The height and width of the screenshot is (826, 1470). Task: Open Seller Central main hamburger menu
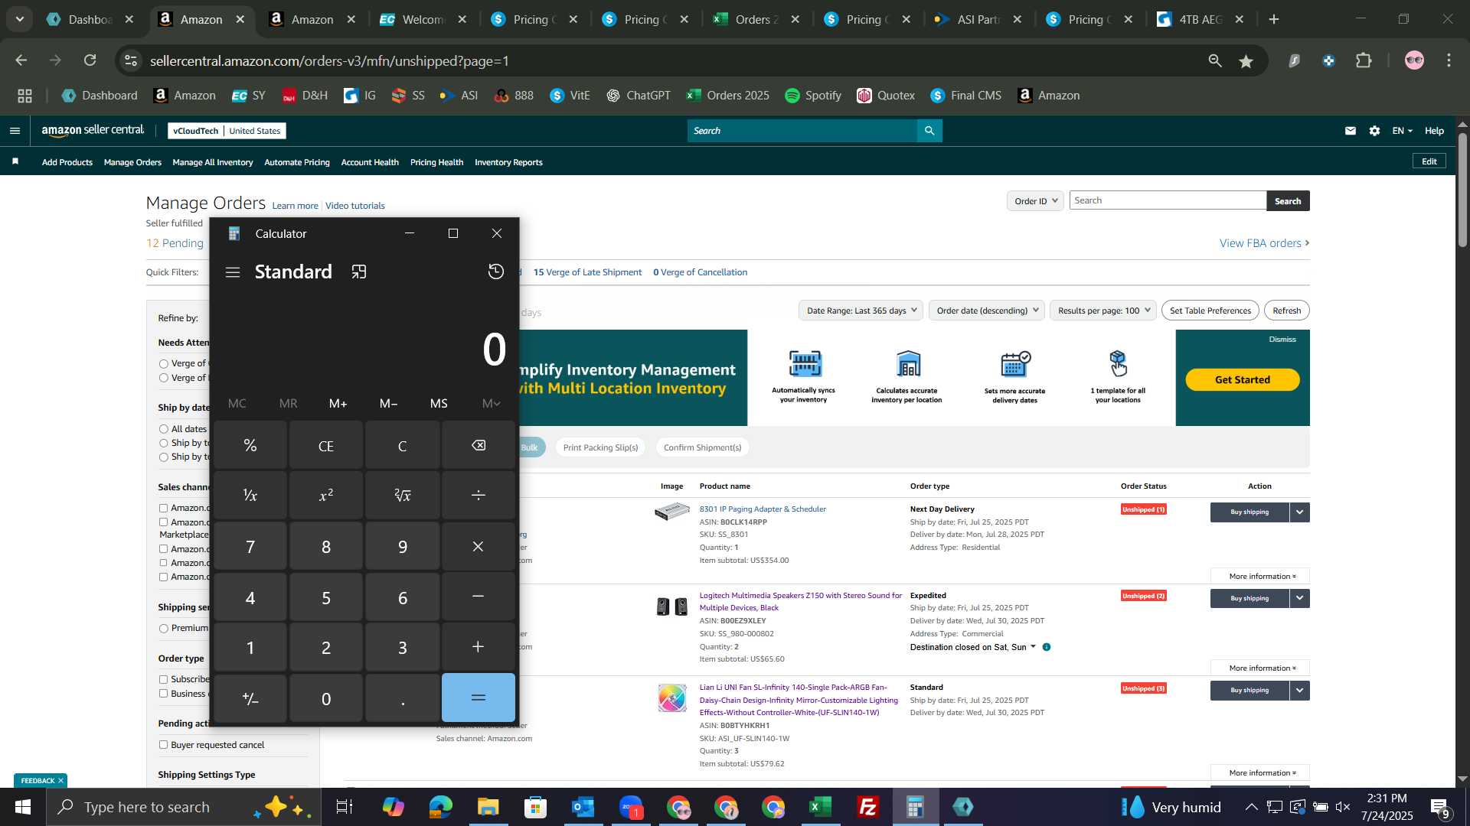point(15,131)
